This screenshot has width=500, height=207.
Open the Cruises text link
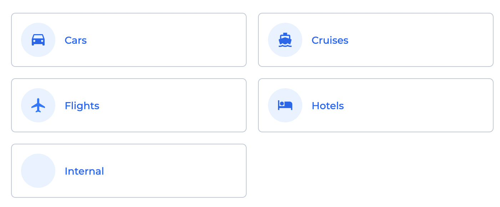coord(330,40)
